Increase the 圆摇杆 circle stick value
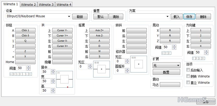Screen dimensions: 217x106 tap(127, 69)
